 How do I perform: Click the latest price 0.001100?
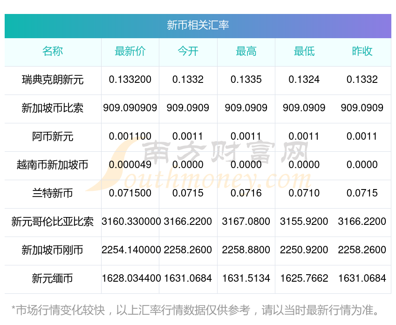pyautogui.click(x=130, y=136)
